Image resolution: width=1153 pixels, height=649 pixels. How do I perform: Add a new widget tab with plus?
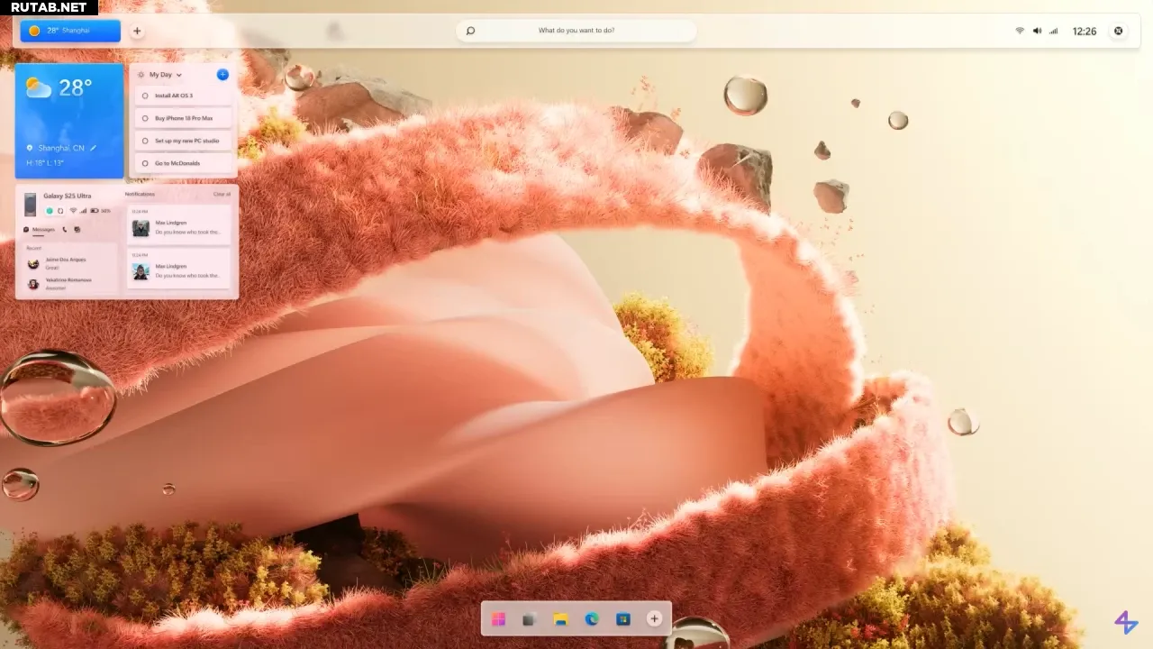(x=137, y=31)
